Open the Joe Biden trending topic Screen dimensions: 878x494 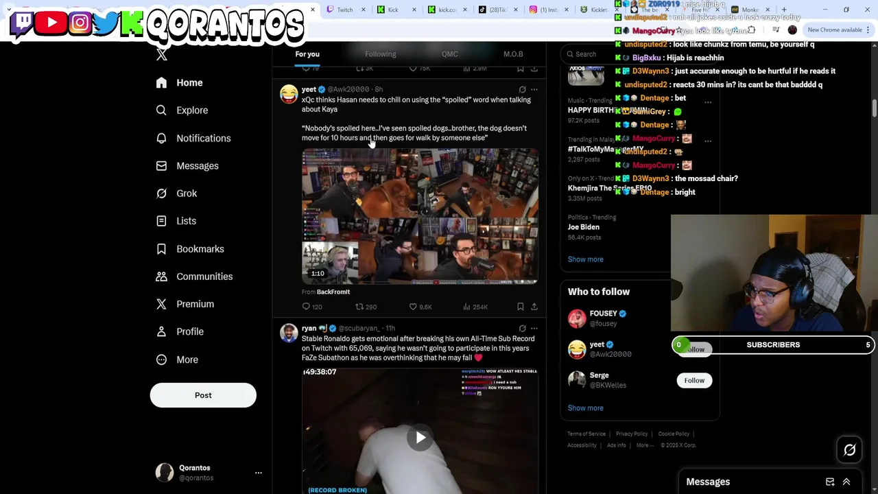click(584, 227)
